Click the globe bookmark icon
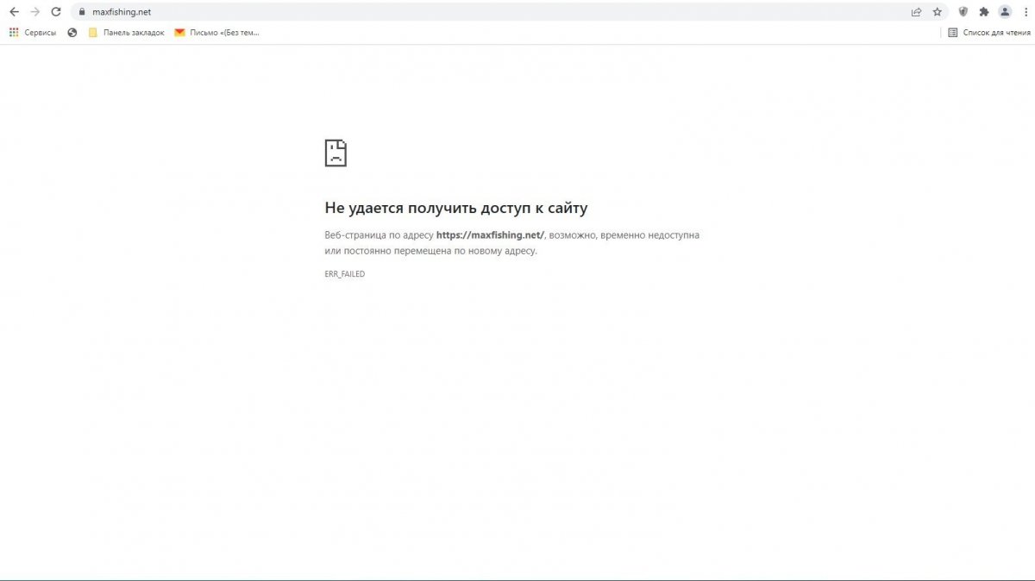This screenshot has width=1035, height=581. point(72,33)
